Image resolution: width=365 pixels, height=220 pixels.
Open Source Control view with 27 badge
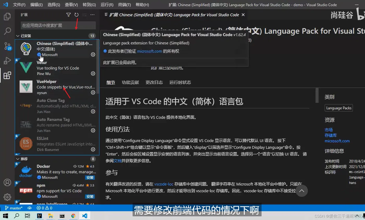click(7, 46)
